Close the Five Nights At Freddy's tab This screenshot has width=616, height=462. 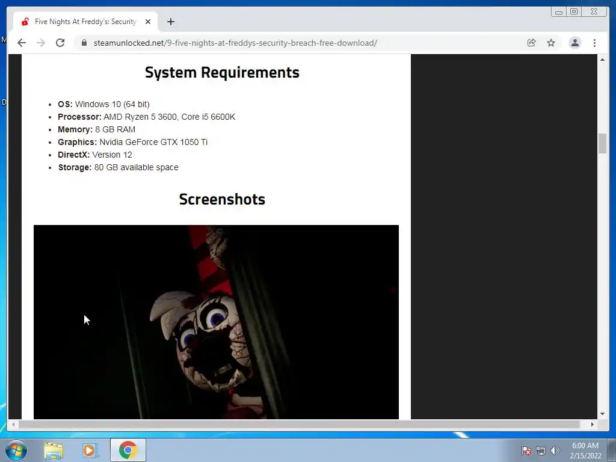coord(148,22)
